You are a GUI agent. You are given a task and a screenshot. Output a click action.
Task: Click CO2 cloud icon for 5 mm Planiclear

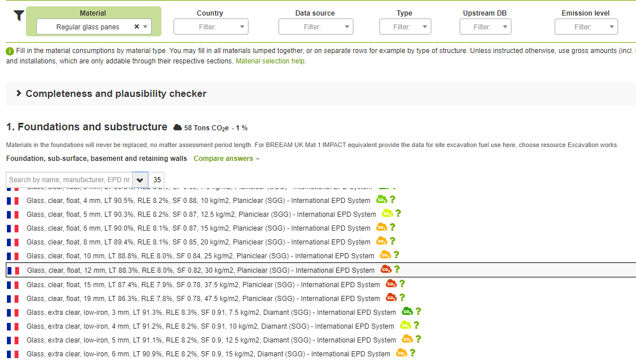click(x=387, y=213)
